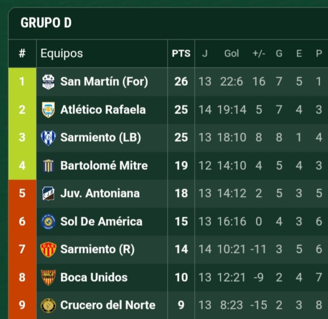The height and width of the screenshot is (319, 328).
Task: Sort table by PTS column header
Action: 181,54
